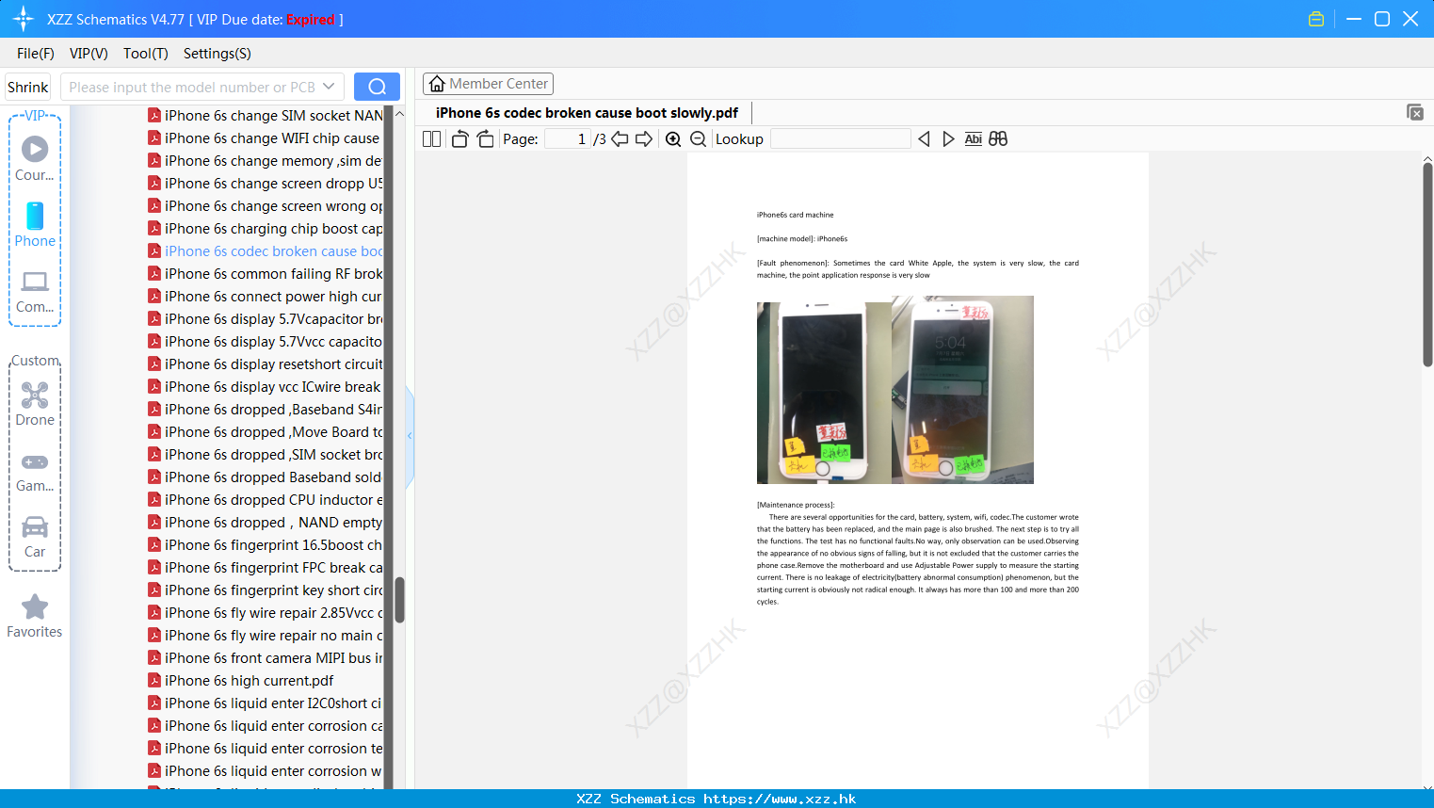Open the Drone category in sidebar
This screenshot has width=1434, height=808.
click(x=35, y=405)
